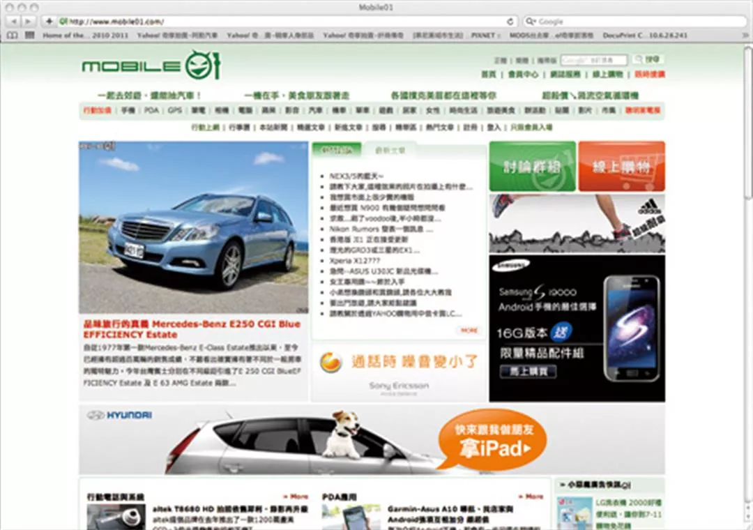Reload the page using the refresh icon

[x=510, y=22]
